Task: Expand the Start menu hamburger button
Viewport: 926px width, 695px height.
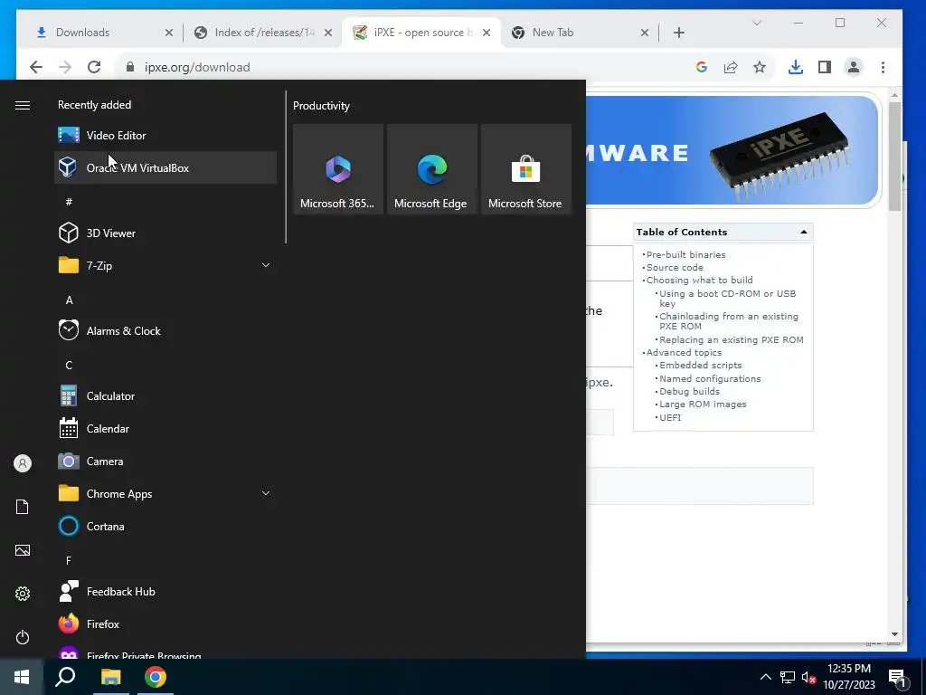Action: coord(23,105)
